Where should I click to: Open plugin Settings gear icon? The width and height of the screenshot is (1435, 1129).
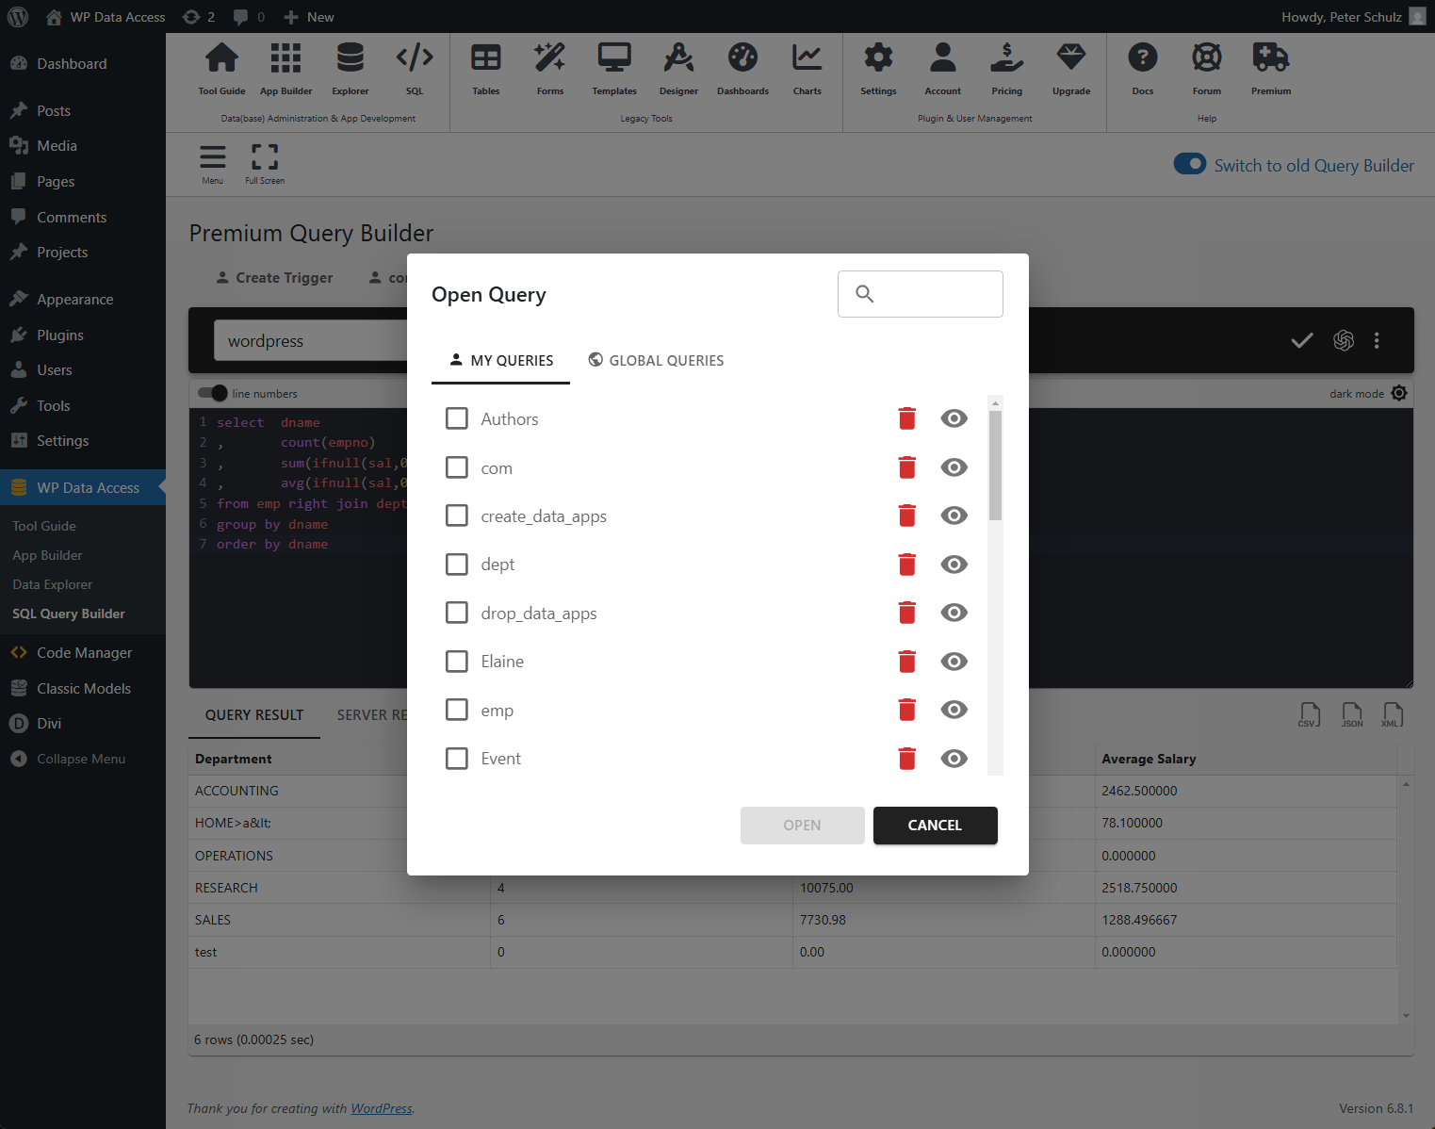878,57
